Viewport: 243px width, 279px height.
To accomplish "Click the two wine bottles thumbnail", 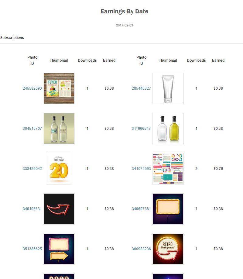I will point(59,129).
